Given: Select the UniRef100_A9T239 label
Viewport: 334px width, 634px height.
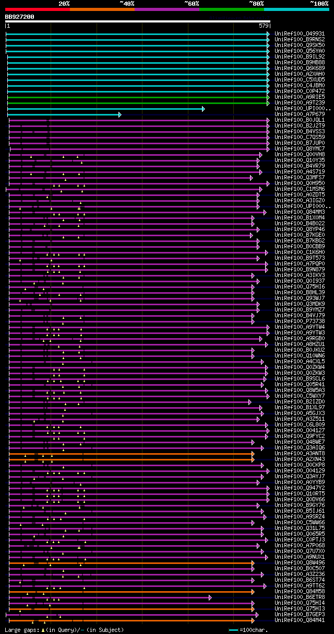Looking at the screenshot, I should (300, 102).
